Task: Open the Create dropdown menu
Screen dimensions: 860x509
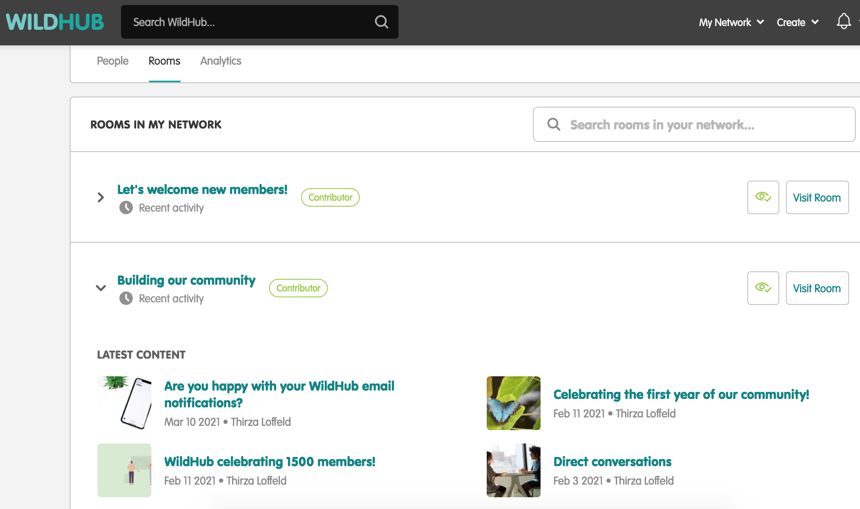Action: tap(797, 22)
